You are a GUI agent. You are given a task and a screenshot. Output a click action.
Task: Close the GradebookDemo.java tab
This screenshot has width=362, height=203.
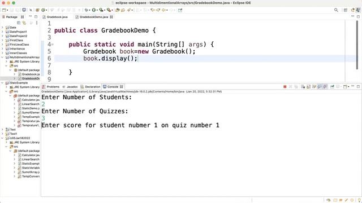111,17
